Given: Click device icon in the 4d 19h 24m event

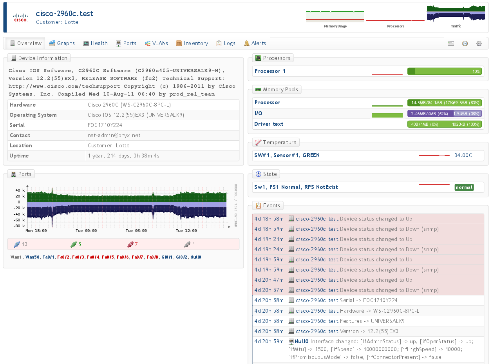Looking at the screenshot, I should [291, 249].
